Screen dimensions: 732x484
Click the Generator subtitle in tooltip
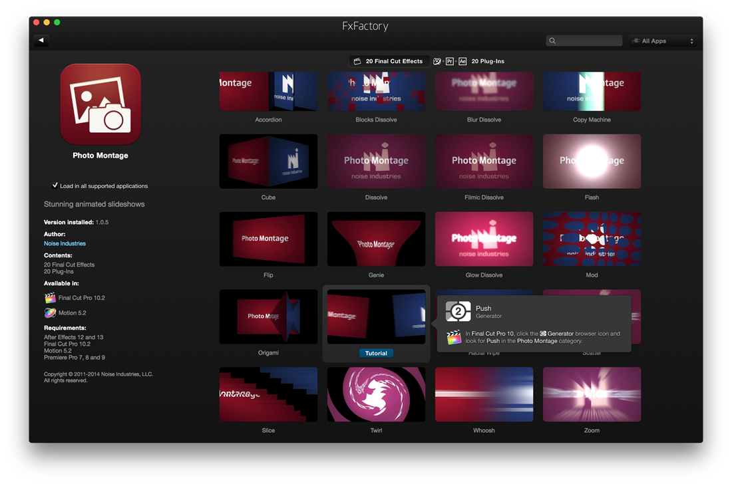489,316
